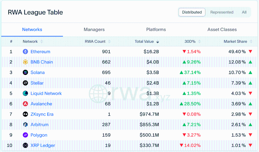
Task: Open the ZKsync Era network link
Action: pos(42,114)
